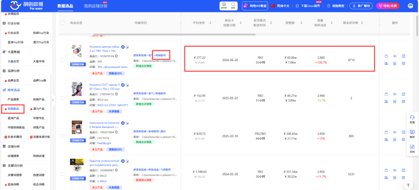
Task: Copy product ID 1616076104 with copy icon
Action: pos(117,56)
